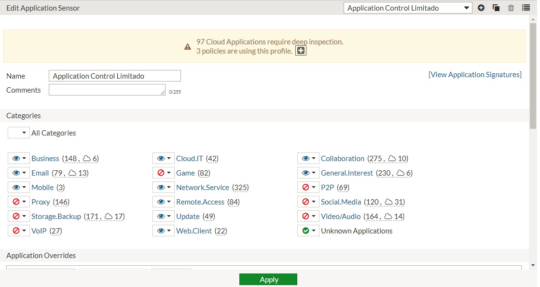The width and height of the screenshot is (540, 287).
Task: Expand the policies list with the plus box
Action: [x=301, y=51]
